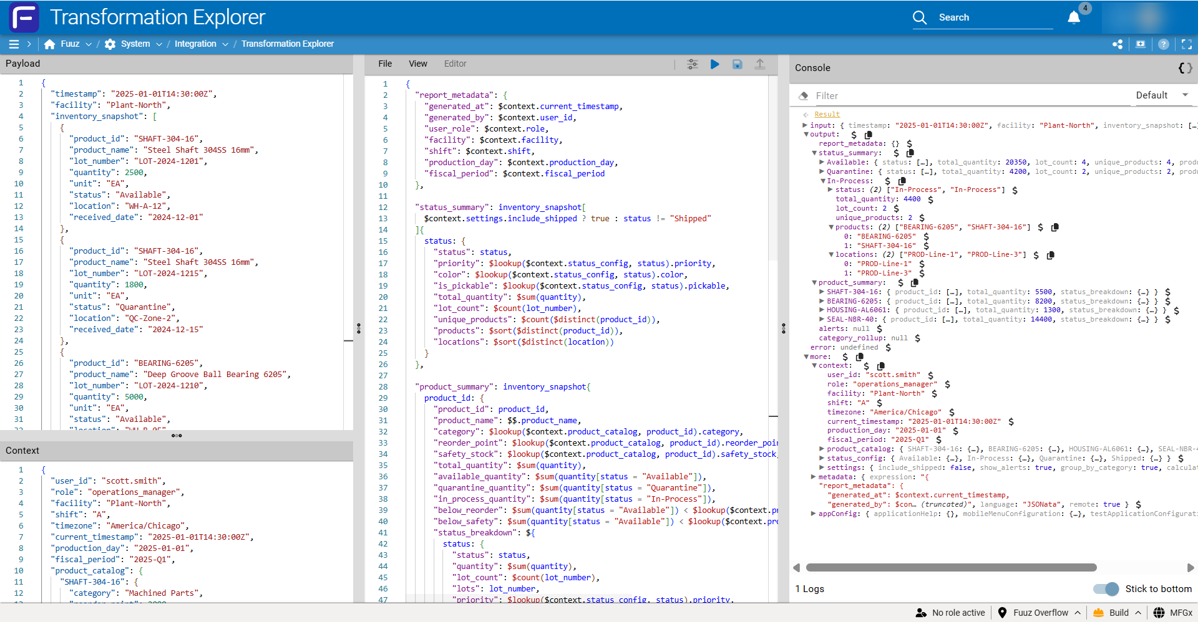Expand the Available status entry
Image resolution: width=1198 pixels, height=622 pixels.
pos(822,162)
